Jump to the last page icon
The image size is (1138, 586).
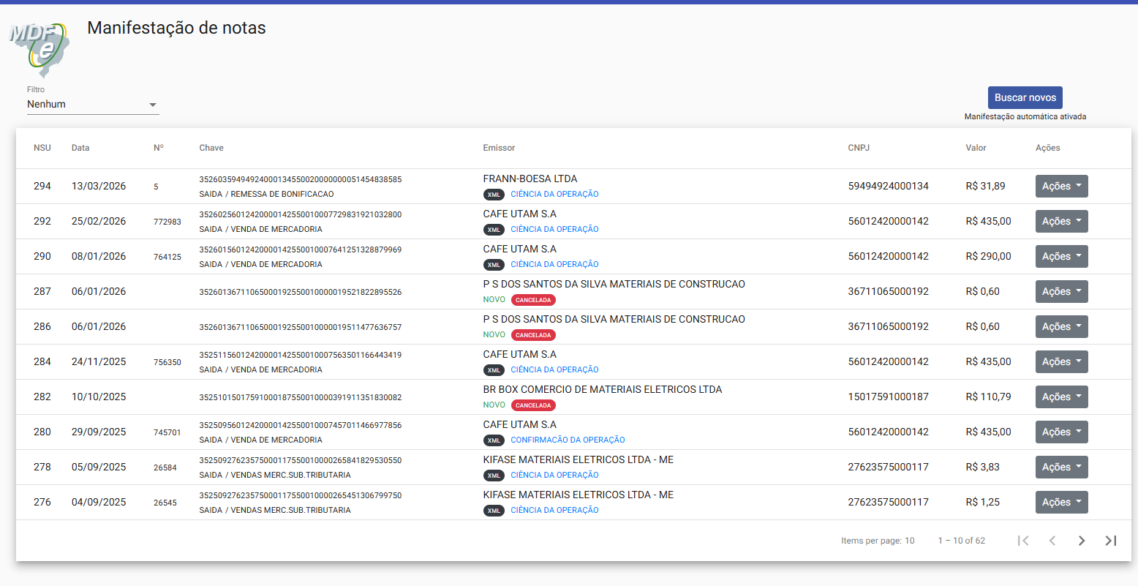1111,541
